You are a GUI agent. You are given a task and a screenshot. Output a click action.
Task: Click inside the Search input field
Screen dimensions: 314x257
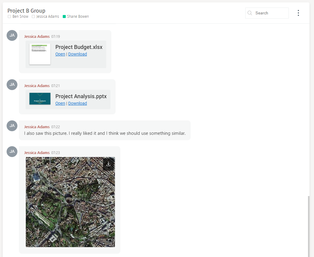click(270, 13)
